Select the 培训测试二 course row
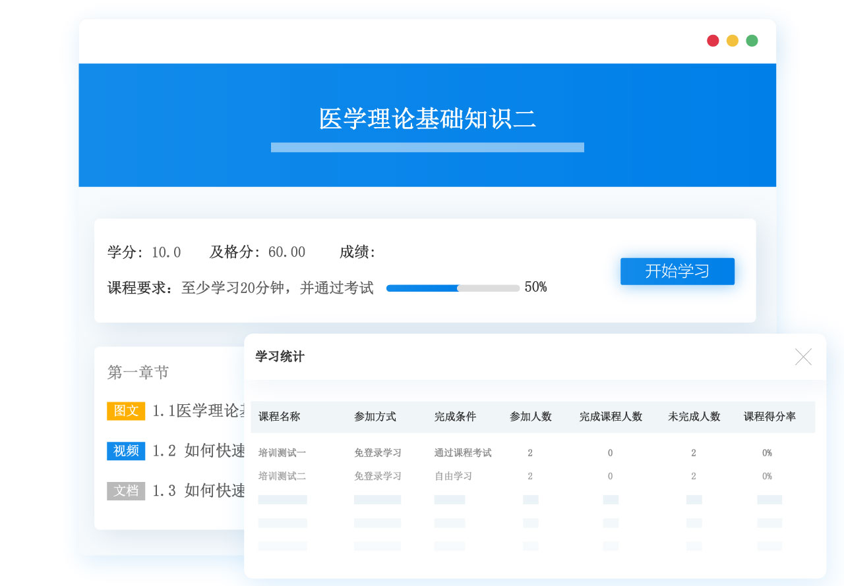The height and width of the screenshot is (586, 844). [x=282, y=476]
